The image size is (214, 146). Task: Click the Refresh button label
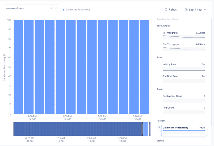173,10
